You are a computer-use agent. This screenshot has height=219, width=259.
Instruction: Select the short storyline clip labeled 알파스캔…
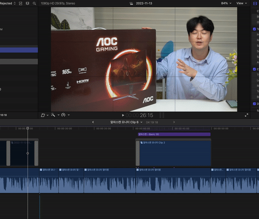point(218,180)
